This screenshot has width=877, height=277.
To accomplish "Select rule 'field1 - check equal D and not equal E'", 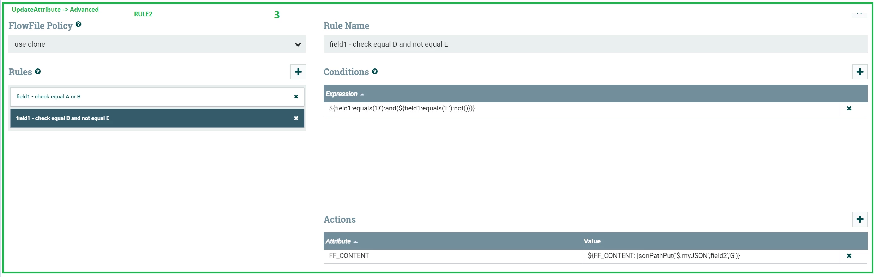I will coord(157,118).
